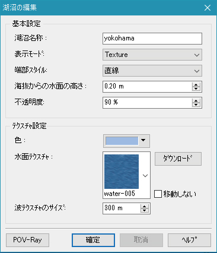Open ヘルプ help
Image resolution: width=217 pixels, height=253 pixels.
[189, 240]
